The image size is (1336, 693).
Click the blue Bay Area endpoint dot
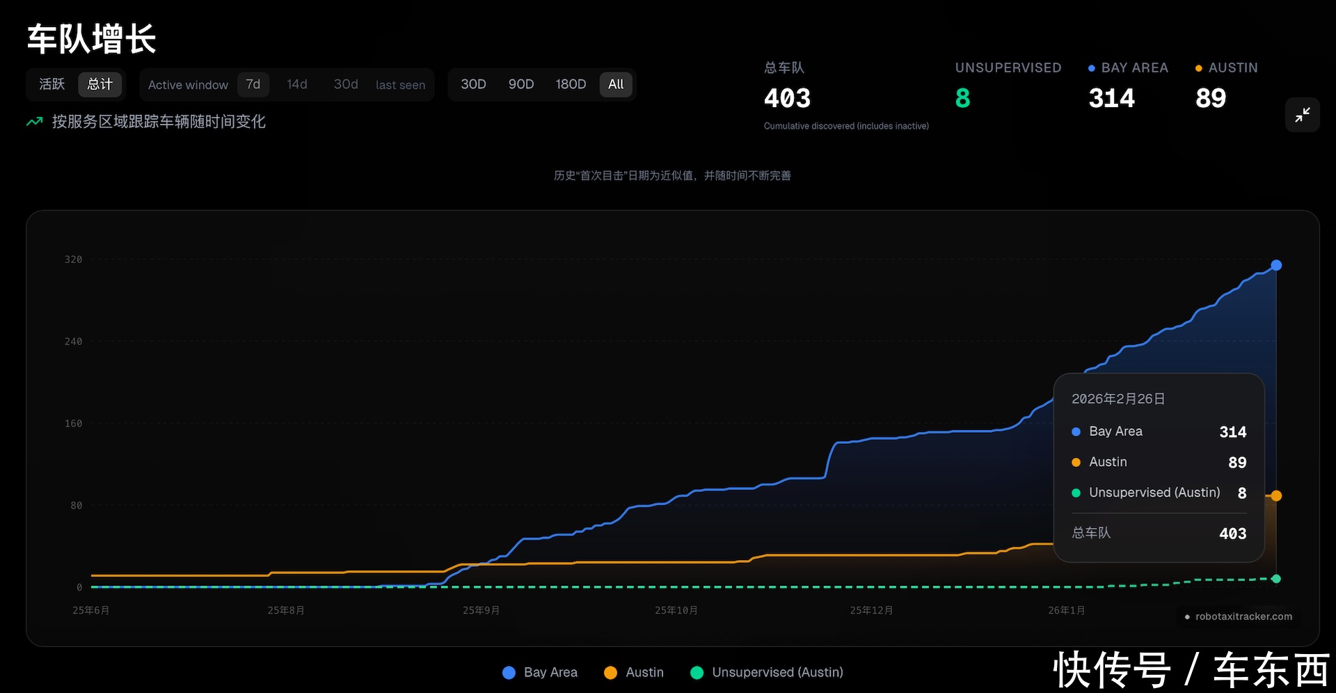tap(1275, 265)
